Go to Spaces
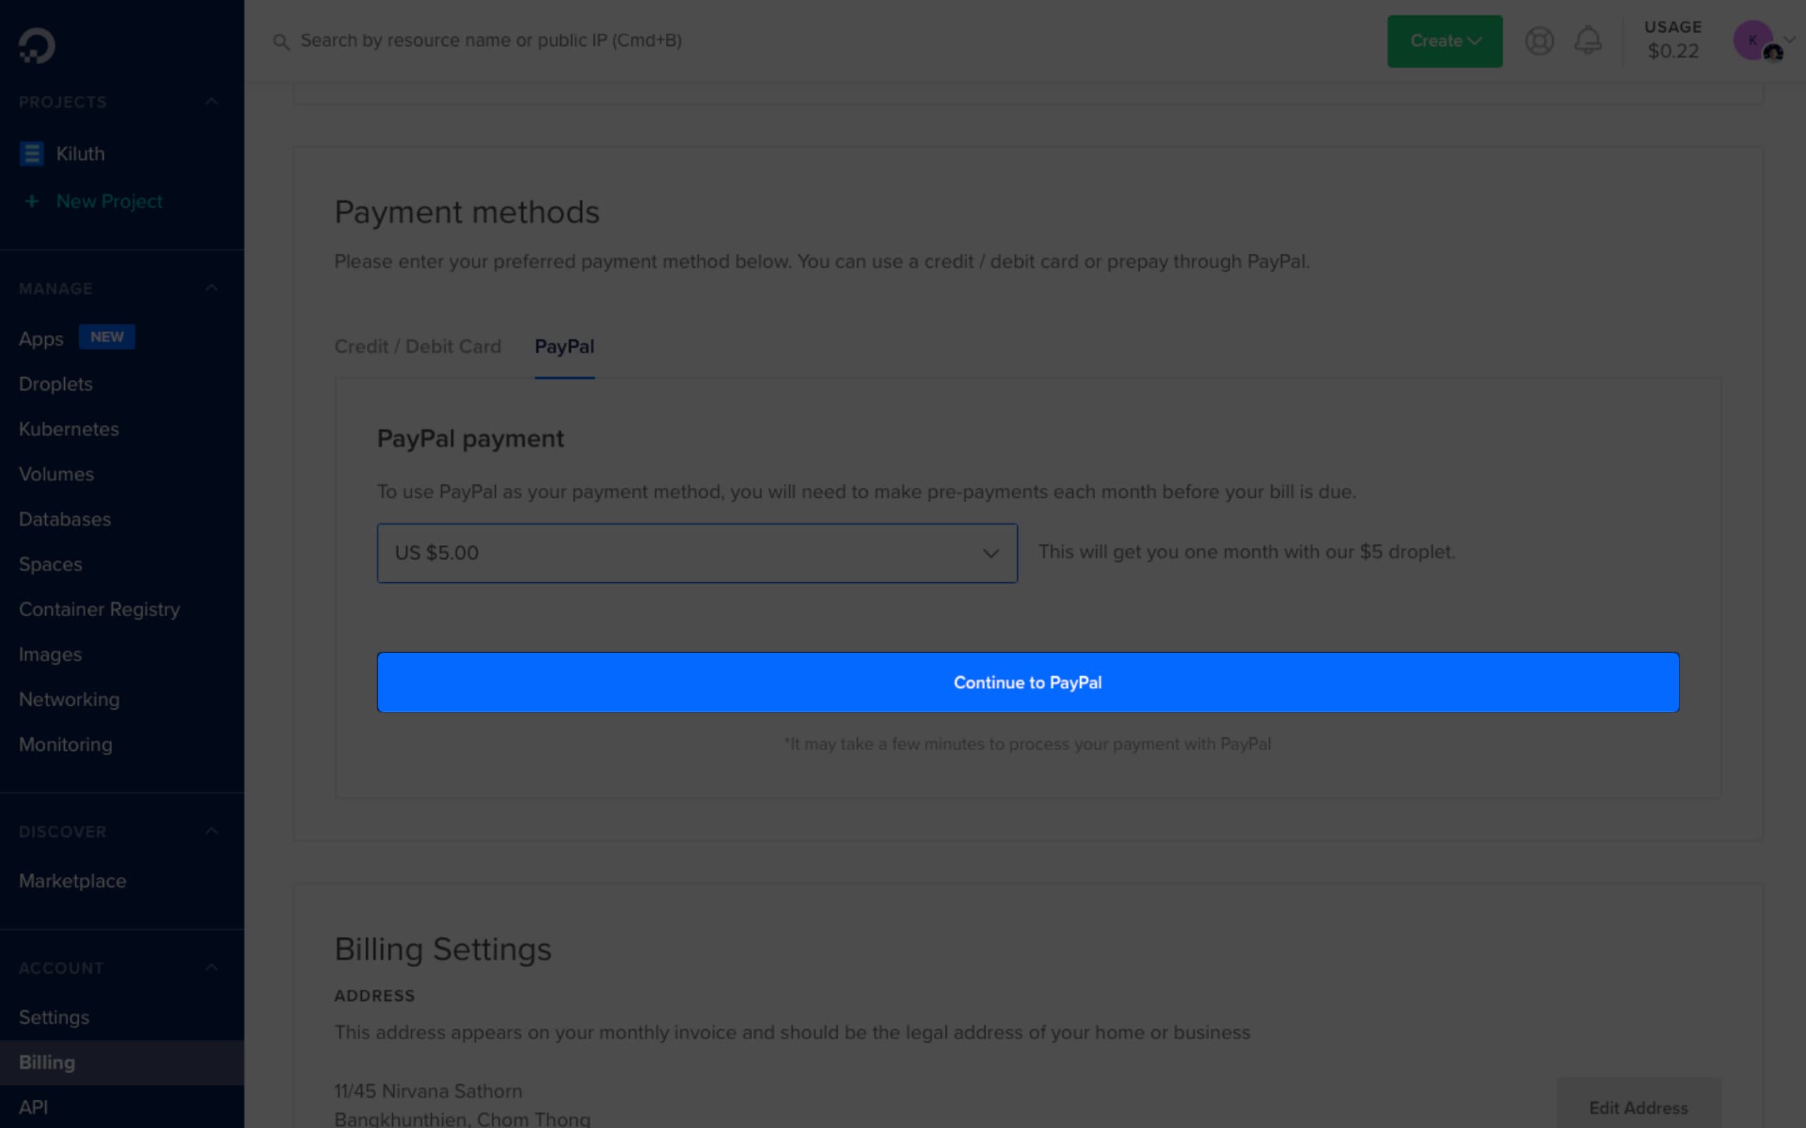 (51, 565)
